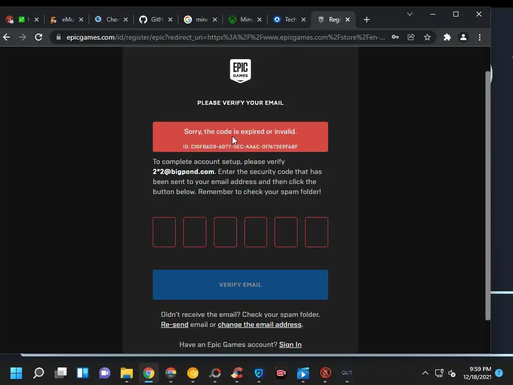Screen dimensions: 513x385
Task: Reload the page with refresh icon
Action: pyautogui.click(x=39, y=37)
